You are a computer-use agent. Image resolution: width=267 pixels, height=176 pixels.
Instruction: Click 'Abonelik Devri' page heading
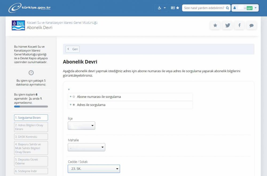(80, 62)
